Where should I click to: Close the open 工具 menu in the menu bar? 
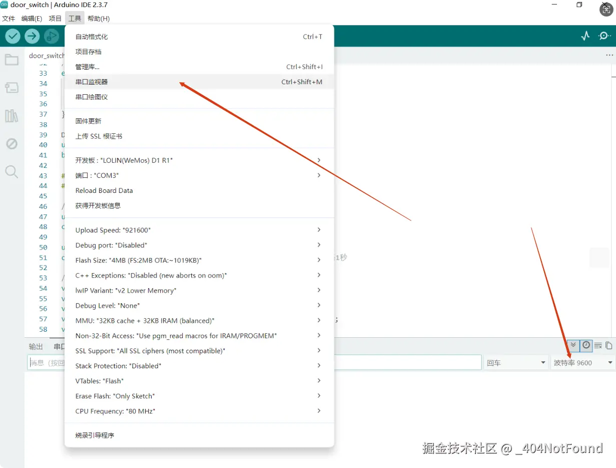(75, 19)
